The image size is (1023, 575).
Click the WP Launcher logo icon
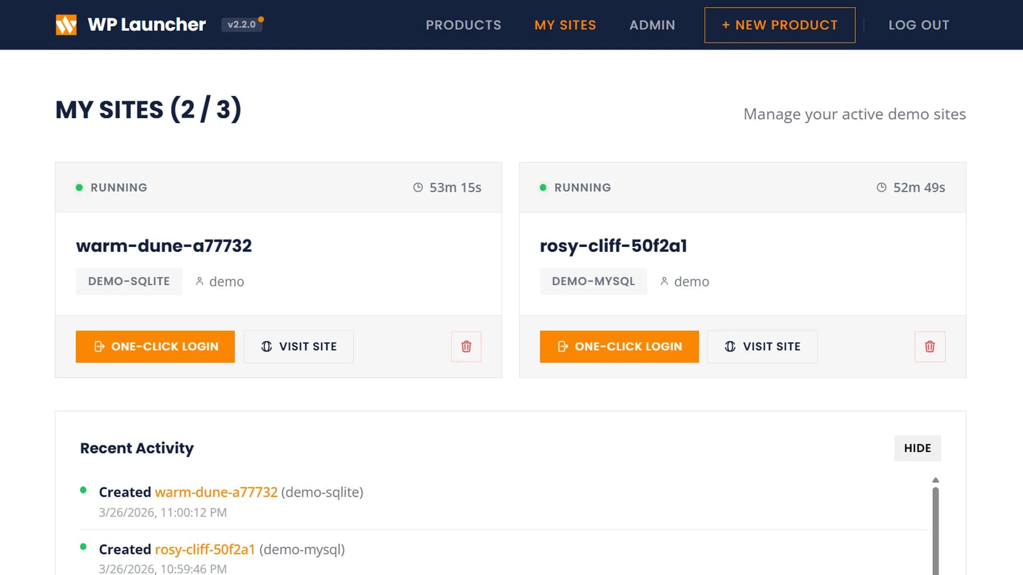(x=66, y=24)
